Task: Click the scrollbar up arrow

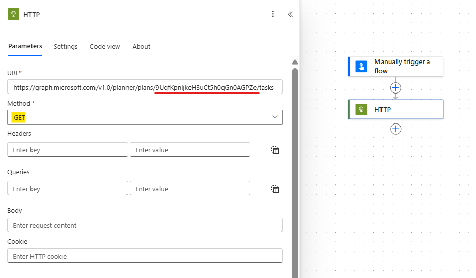Action: pos(295,62)
